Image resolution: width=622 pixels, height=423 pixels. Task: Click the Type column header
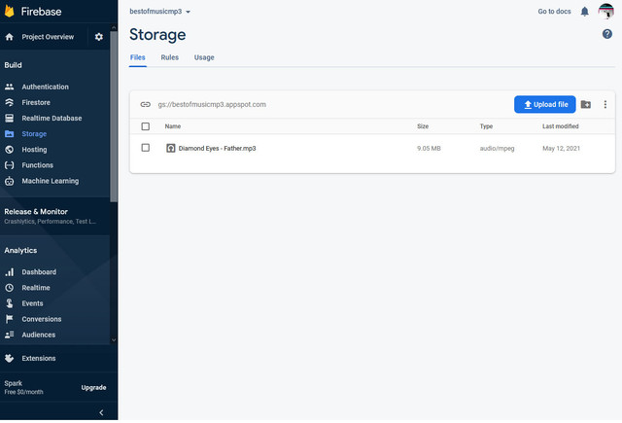point(486,126)
